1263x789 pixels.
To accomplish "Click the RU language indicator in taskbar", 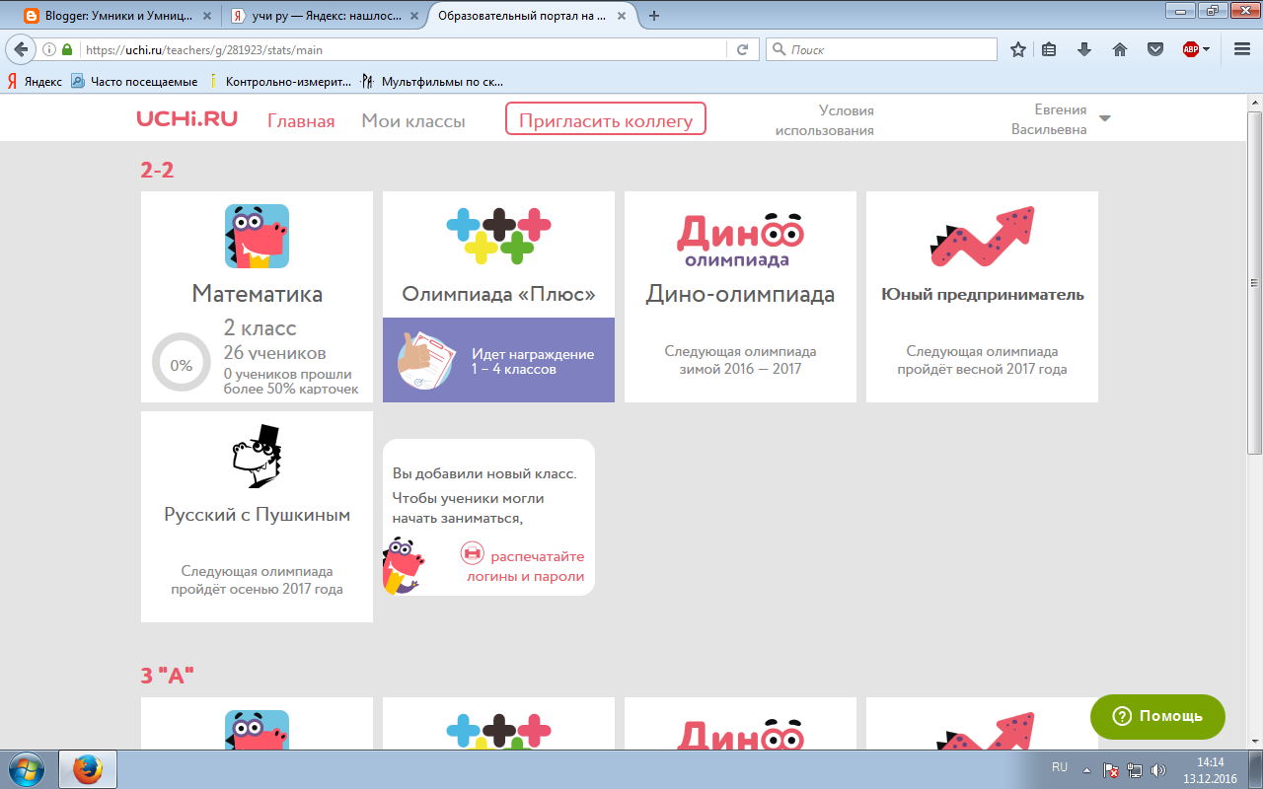I will pyautogui.click(x=1060, y=766).
